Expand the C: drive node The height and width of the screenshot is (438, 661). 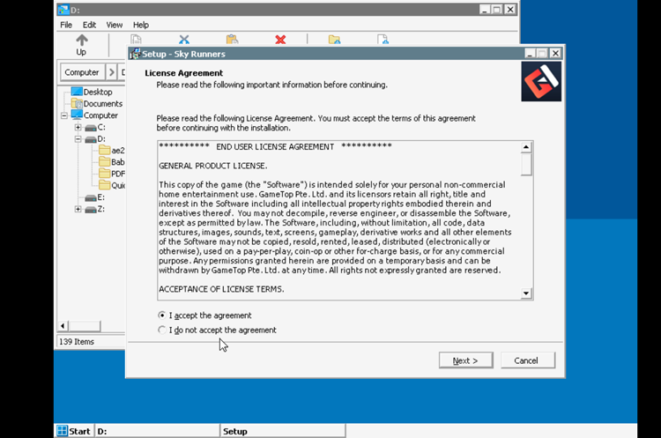click(x=78, y=127)
